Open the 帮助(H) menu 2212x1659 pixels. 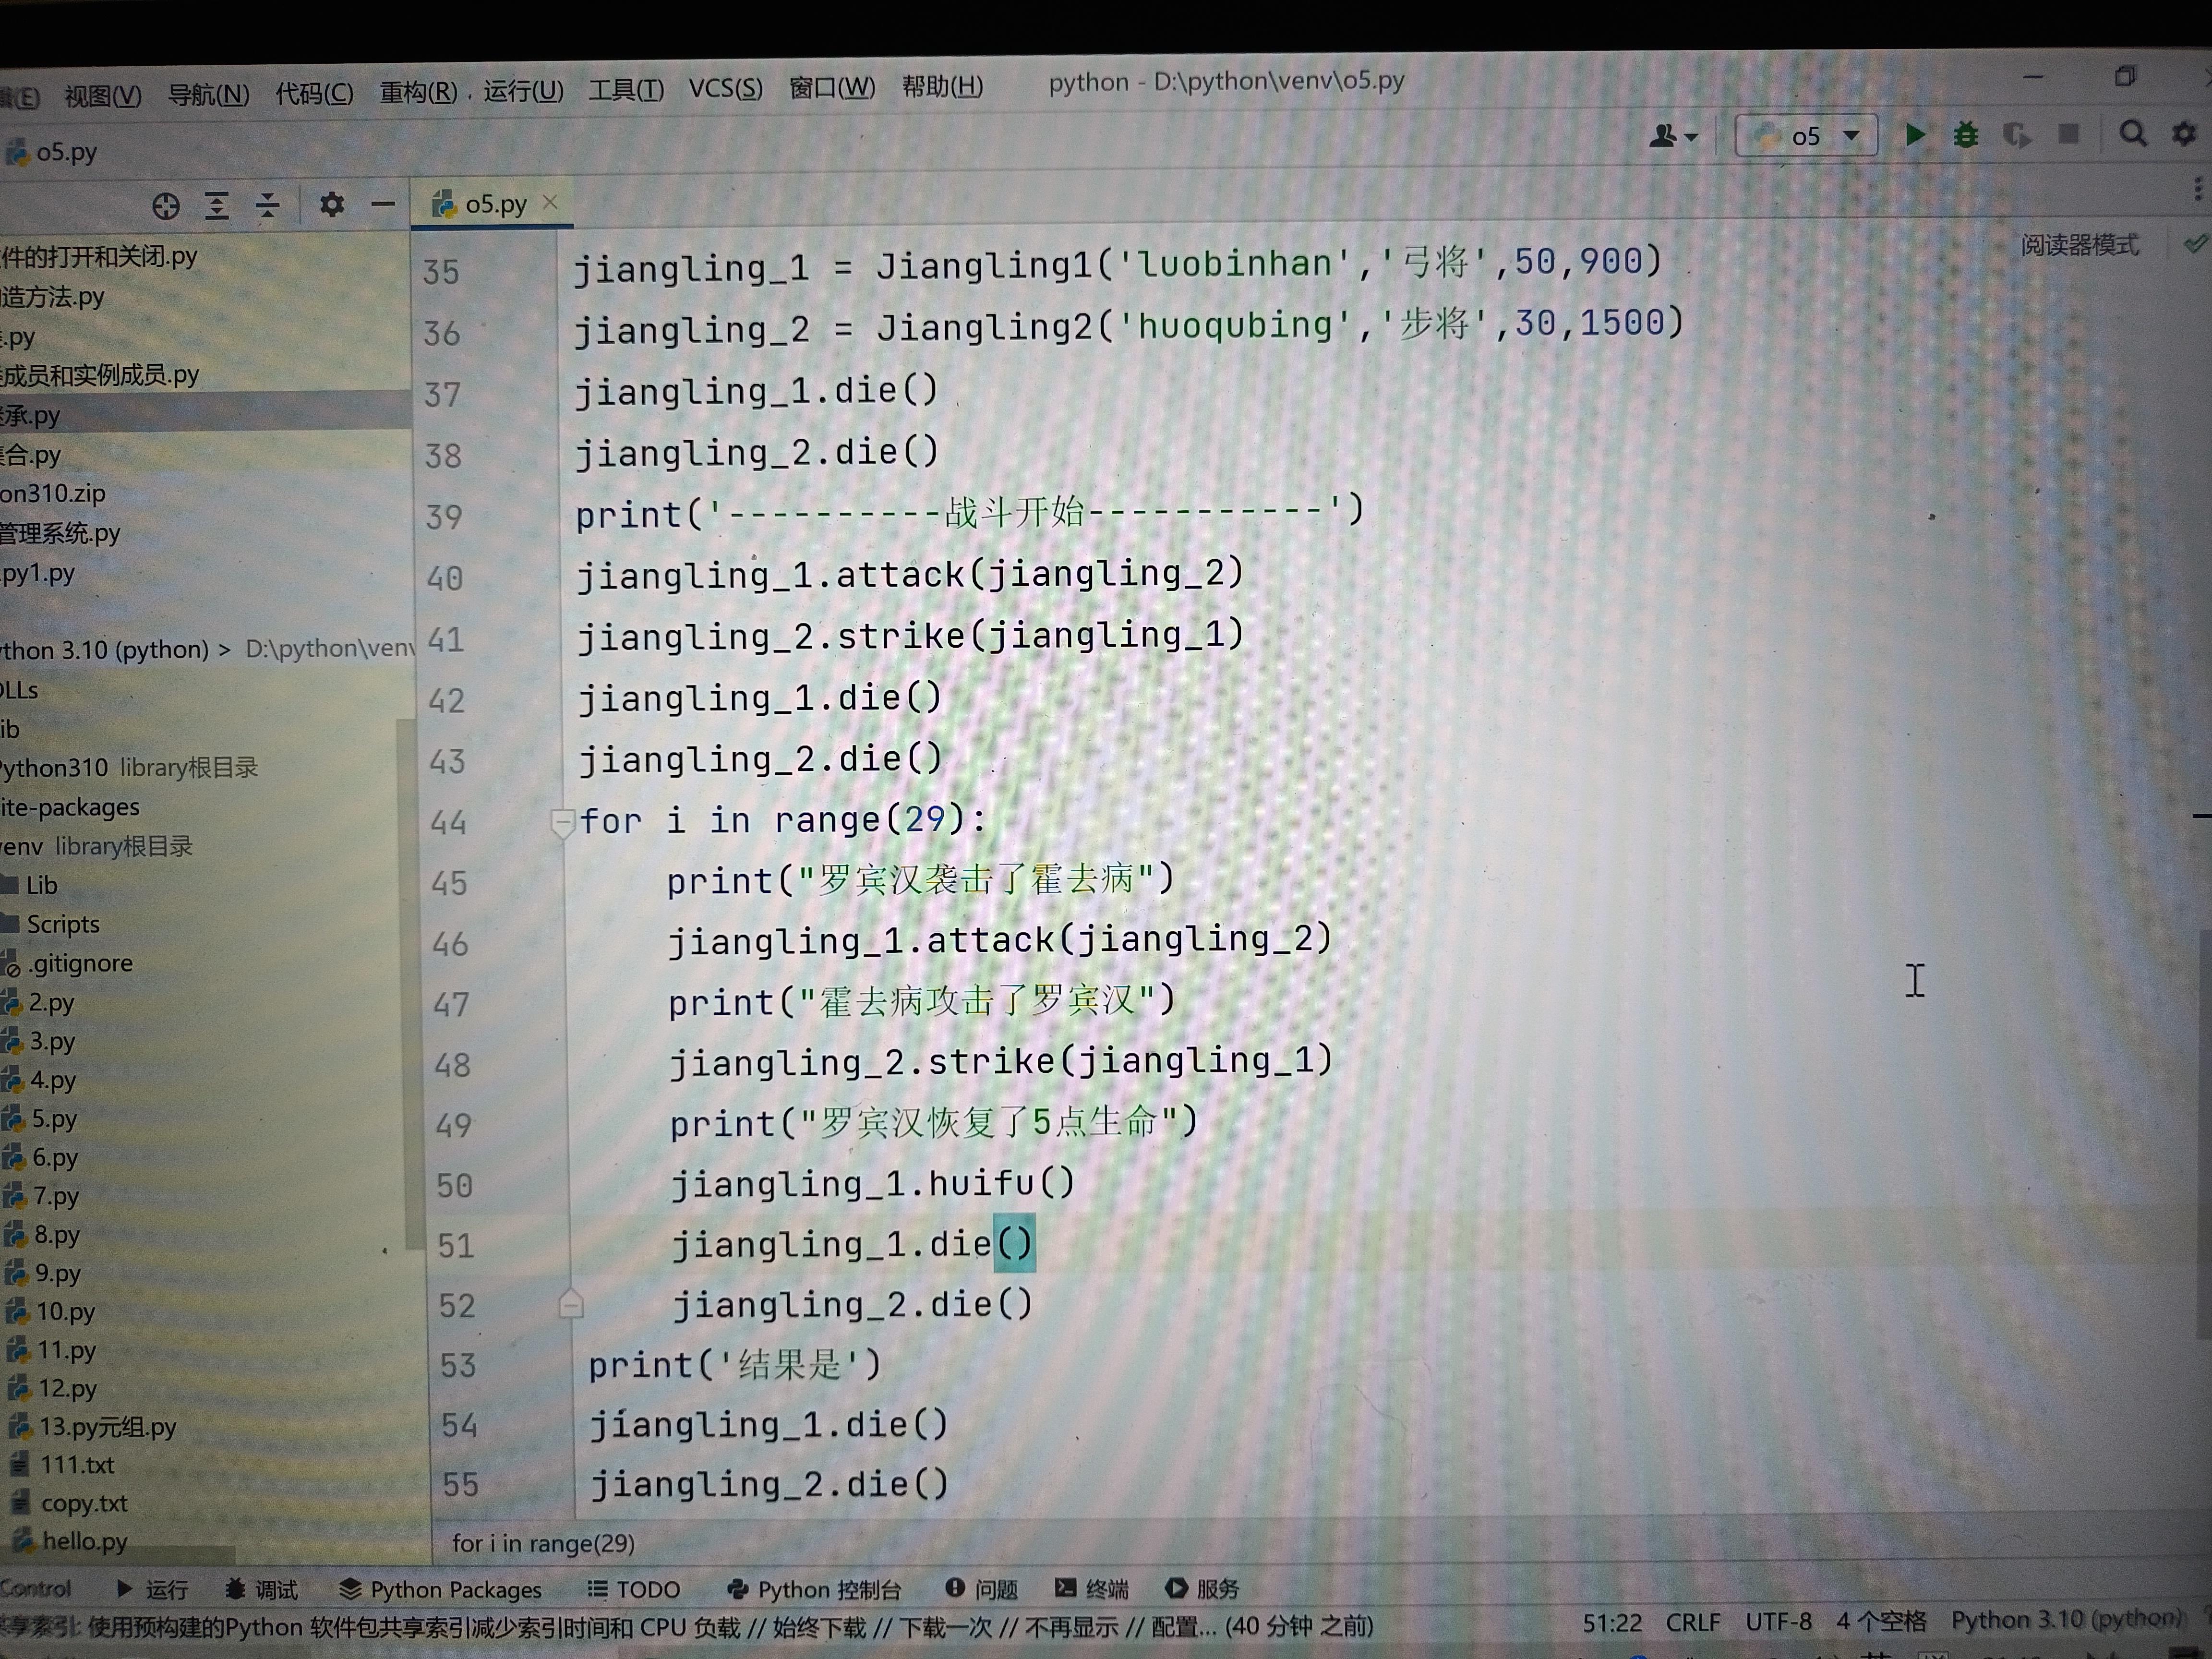tap(943, 87)
